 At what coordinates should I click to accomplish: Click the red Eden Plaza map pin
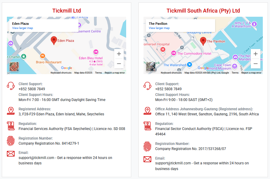(54, 41)
